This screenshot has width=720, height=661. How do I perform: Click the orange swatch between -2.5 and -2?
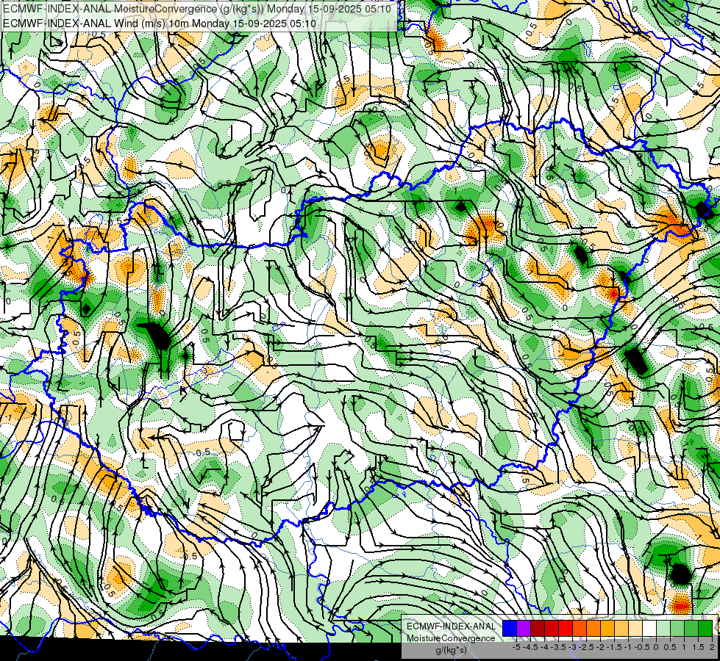tap(594, 628)
